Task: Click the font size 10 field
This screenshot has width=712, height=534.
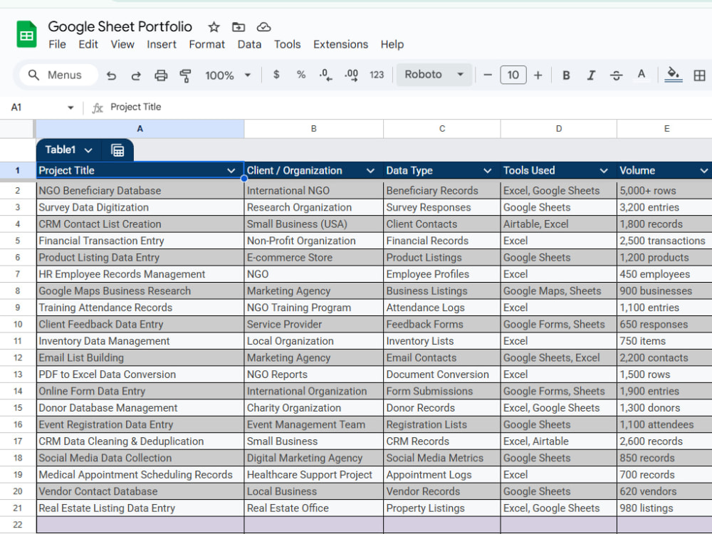Action: click(x=513, y=75)
